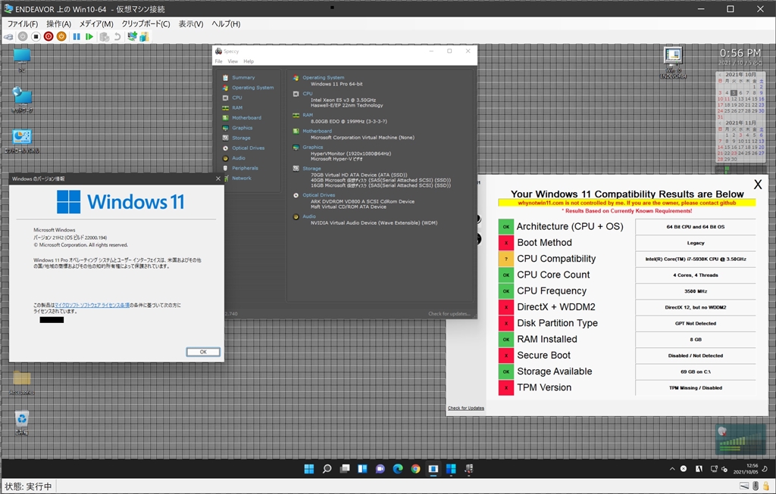
Task: Select Motherboard in Speccy sidebar
Action: (x=246, y=117)
